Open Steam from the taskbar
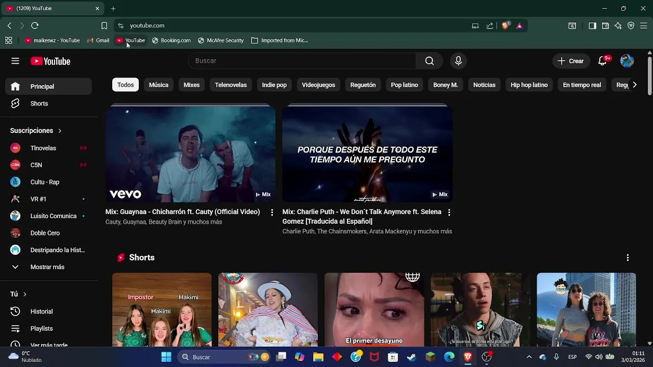 point(411,357)
